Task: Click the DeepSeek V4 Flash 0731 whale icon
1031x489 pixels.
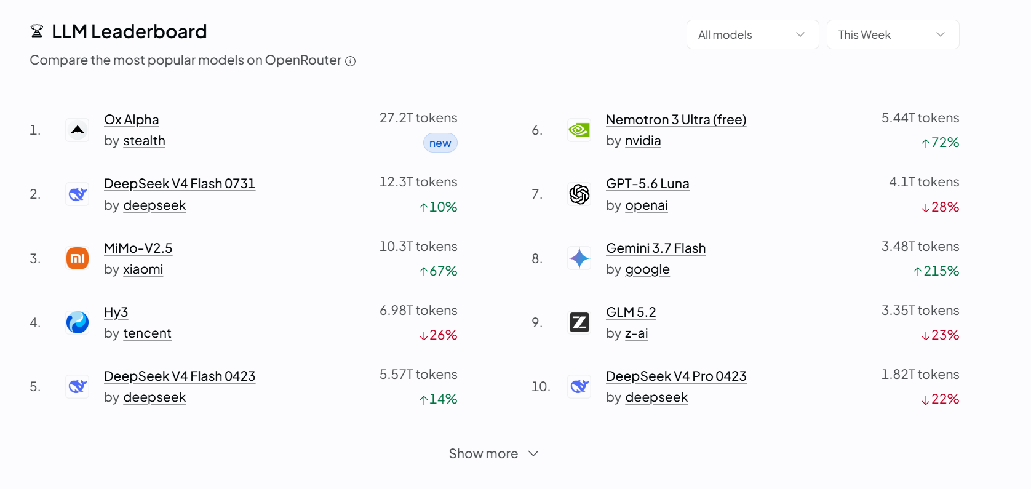Action: (78, 194)
